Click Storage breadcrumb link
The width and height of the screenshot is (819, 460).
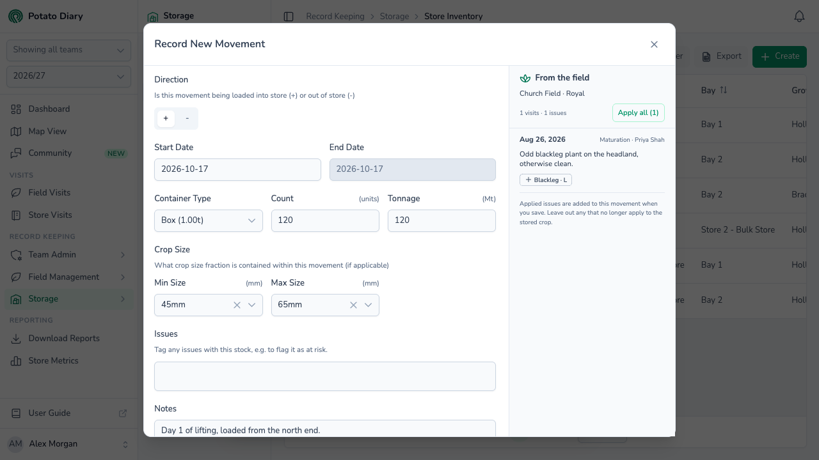(394, 17)
